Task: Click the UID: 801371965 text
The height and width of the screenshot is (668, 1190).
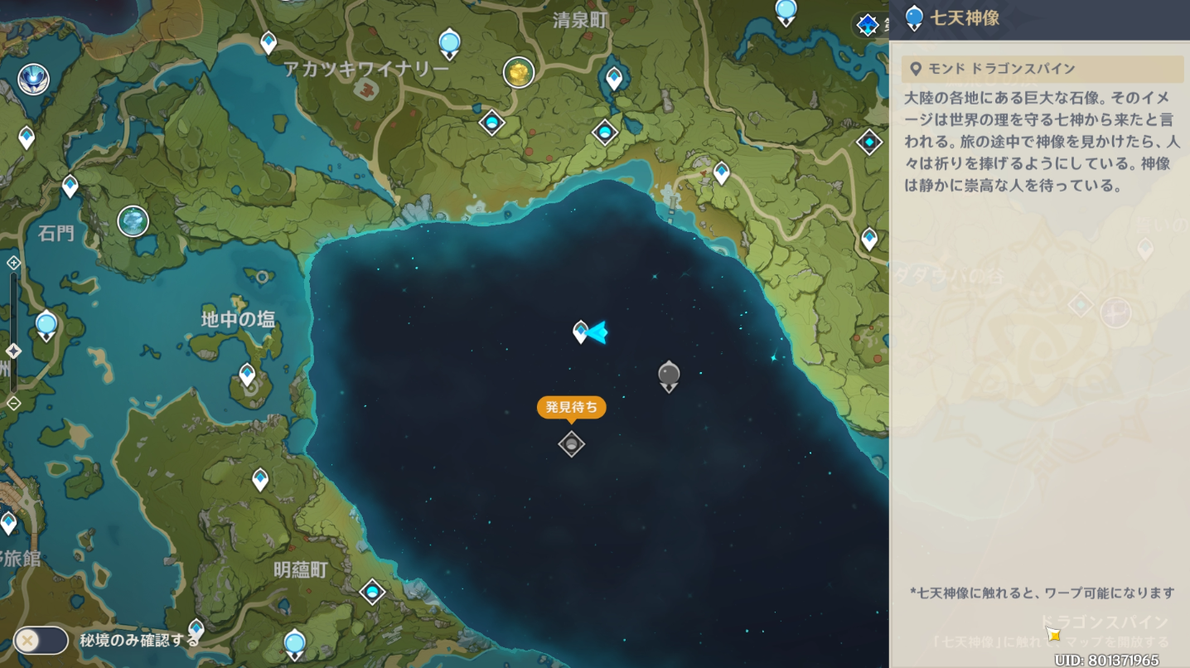Action: [1107, 661]
